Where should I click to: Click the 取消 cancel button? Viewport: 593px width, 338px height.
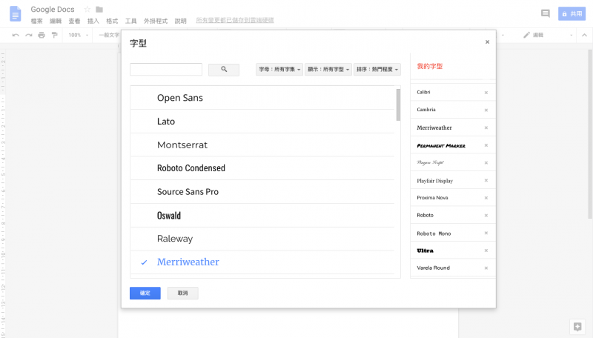(x=182, y=293)
